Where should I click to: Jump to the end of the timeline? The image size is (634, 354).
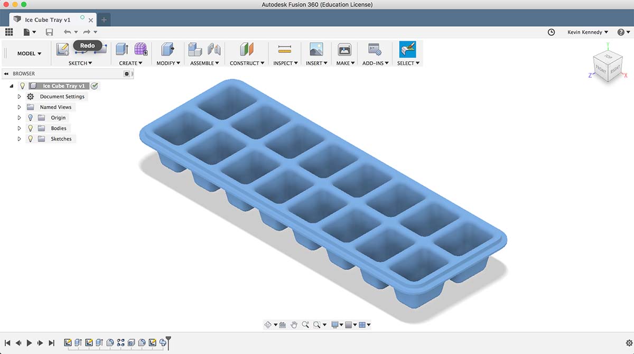51,343
